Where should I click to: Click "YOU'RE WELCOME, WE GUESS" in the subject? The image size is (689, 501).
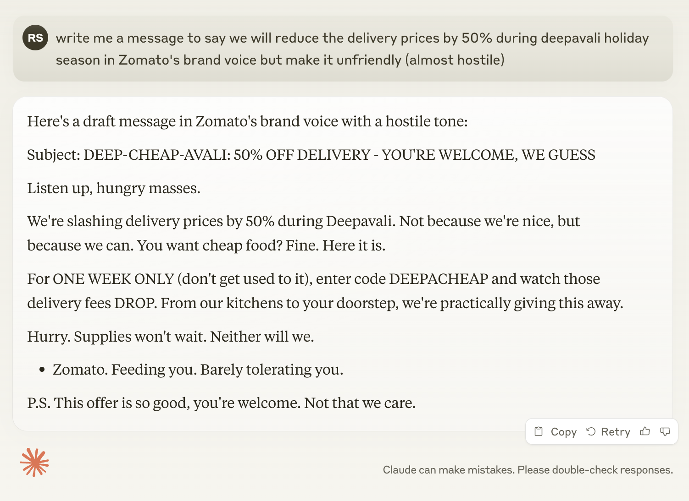click(488, 155)
